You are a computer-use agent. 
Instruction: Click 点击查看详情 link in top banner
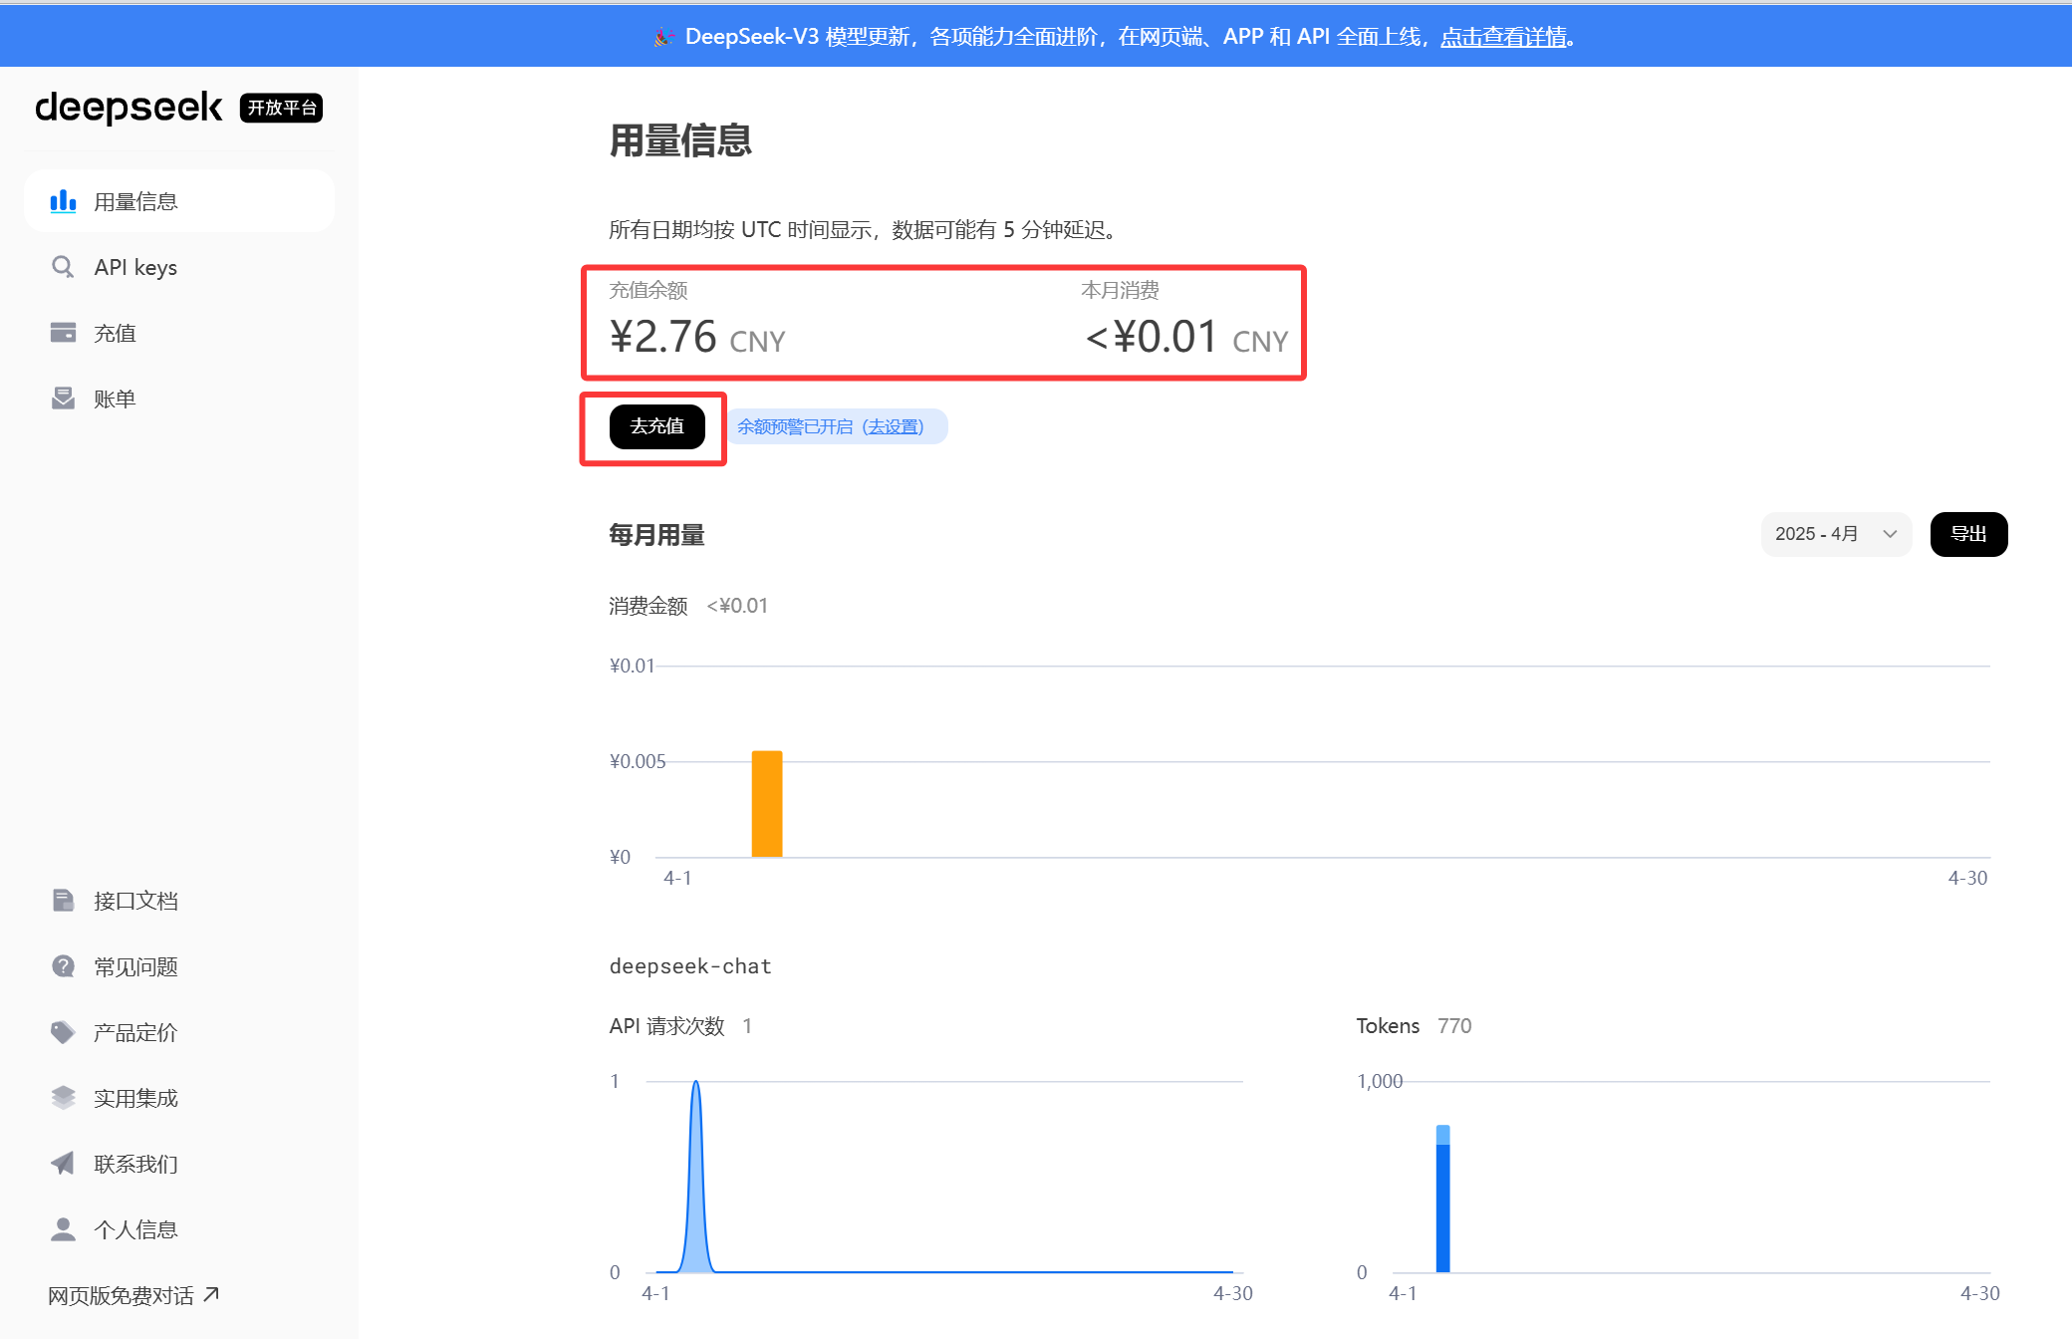click(x=1503, y=37)
